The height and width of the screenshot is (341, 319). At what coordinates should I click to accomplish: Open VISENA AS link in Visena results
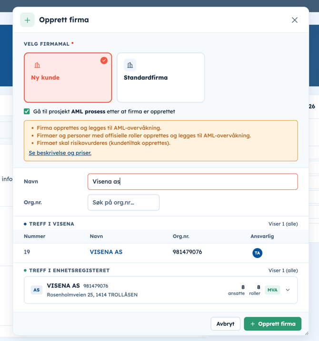tap(106, 252)
